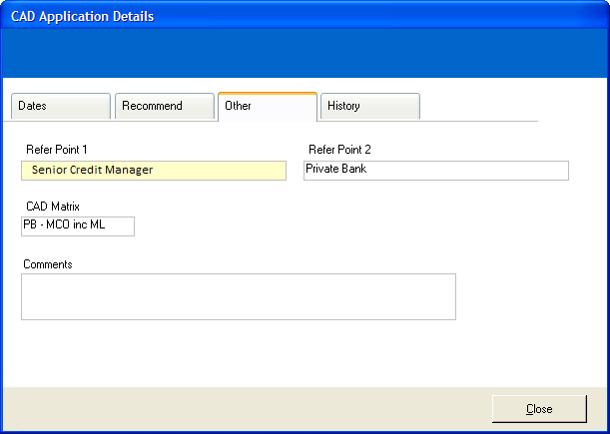Select the Other tab
Viewport: 610px width, 434px height.
pyautogui.click(x=268, y=107)
